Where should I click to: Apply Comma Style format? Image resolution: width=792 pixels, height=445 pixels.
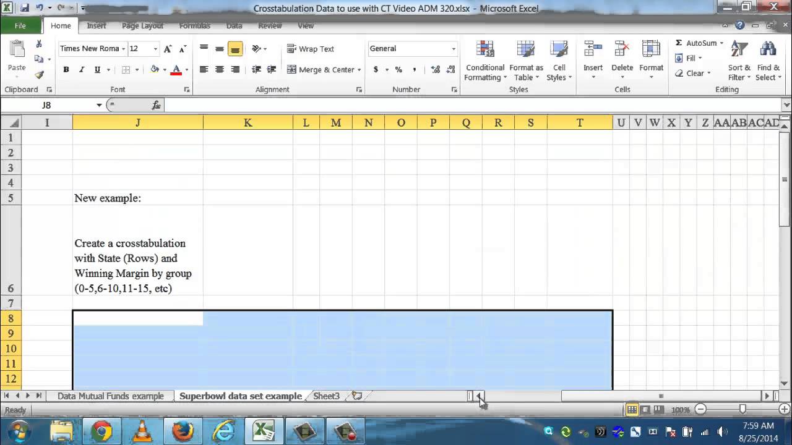[414, 70]
